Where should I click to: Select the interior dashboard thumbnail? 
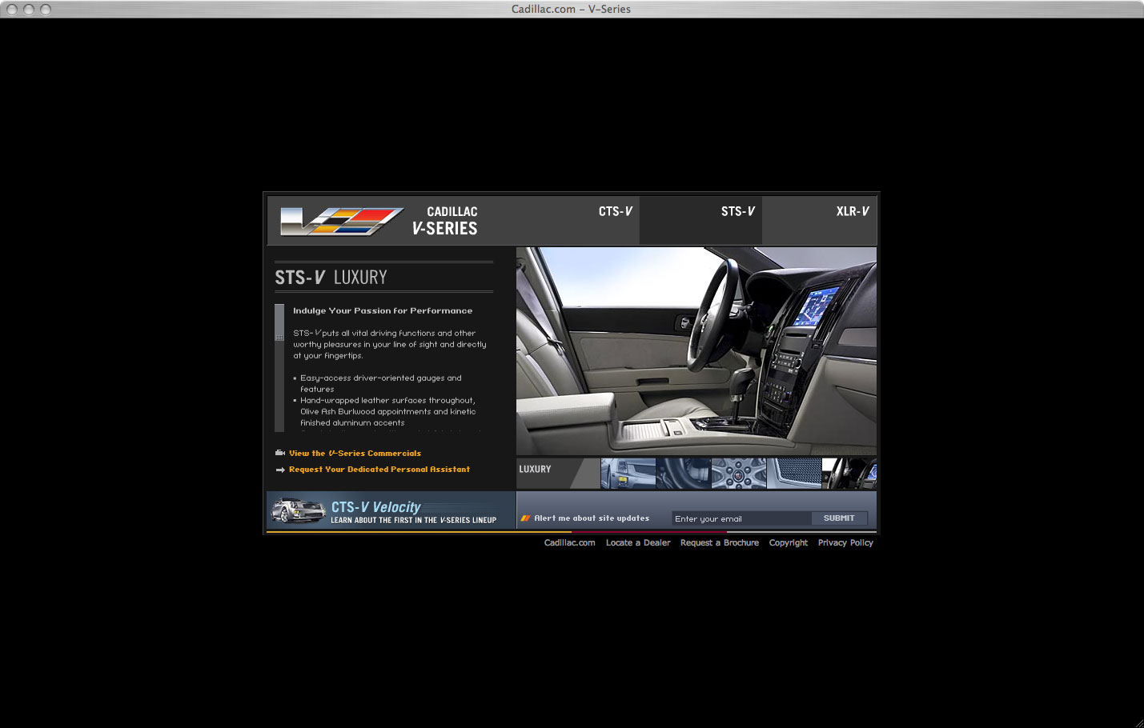point(849,474)
